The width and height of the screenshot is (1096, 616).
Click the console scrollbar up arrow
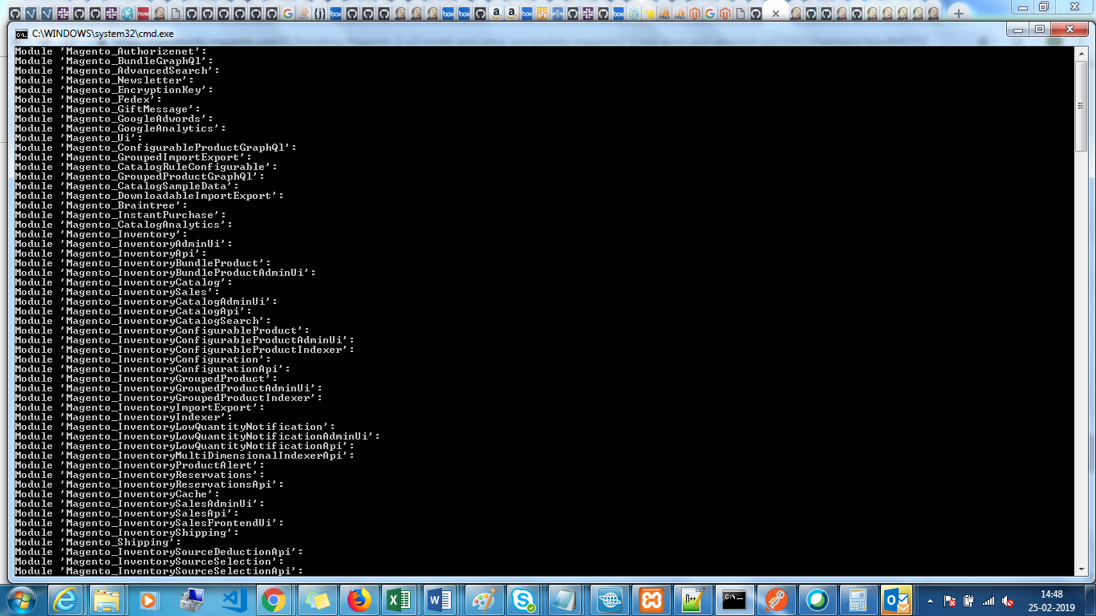coord(1081,52)
